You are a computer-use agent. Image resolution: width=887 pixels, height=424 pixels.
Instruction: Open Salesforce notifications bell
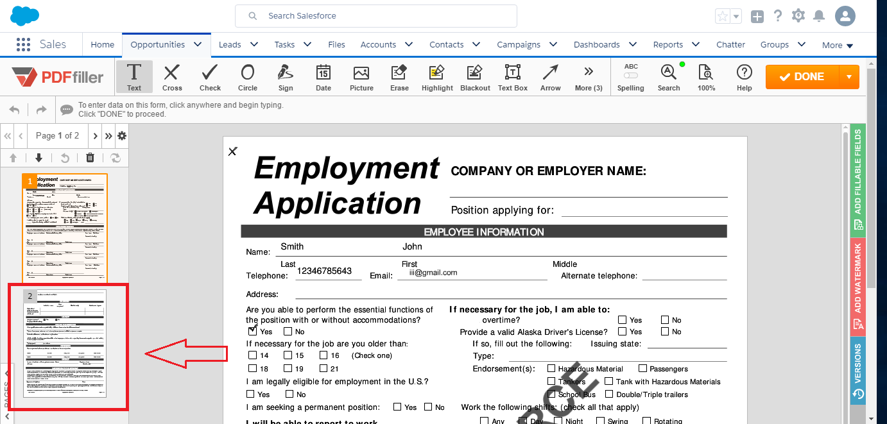pyautogui.click(x=819, y=16)
